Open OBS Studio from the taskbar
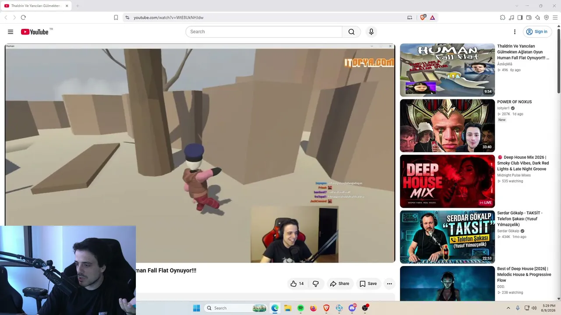 click(365, 308)
